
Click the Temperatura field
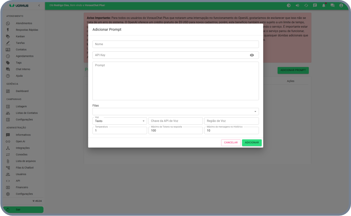pos(119,130)
